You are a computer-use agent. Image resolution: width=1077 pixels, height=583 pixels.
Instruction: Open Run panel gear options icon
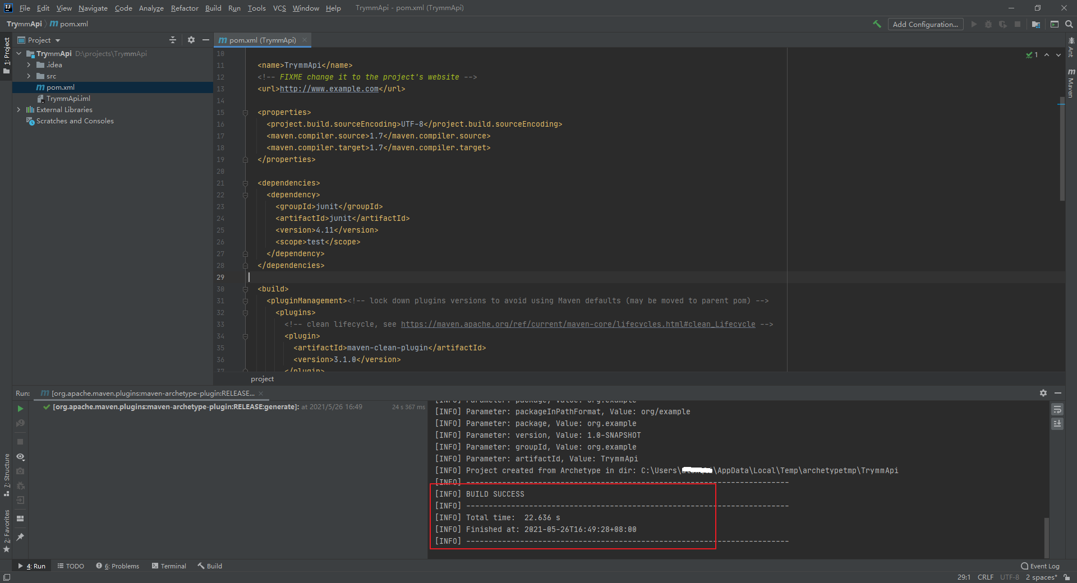1043,393
